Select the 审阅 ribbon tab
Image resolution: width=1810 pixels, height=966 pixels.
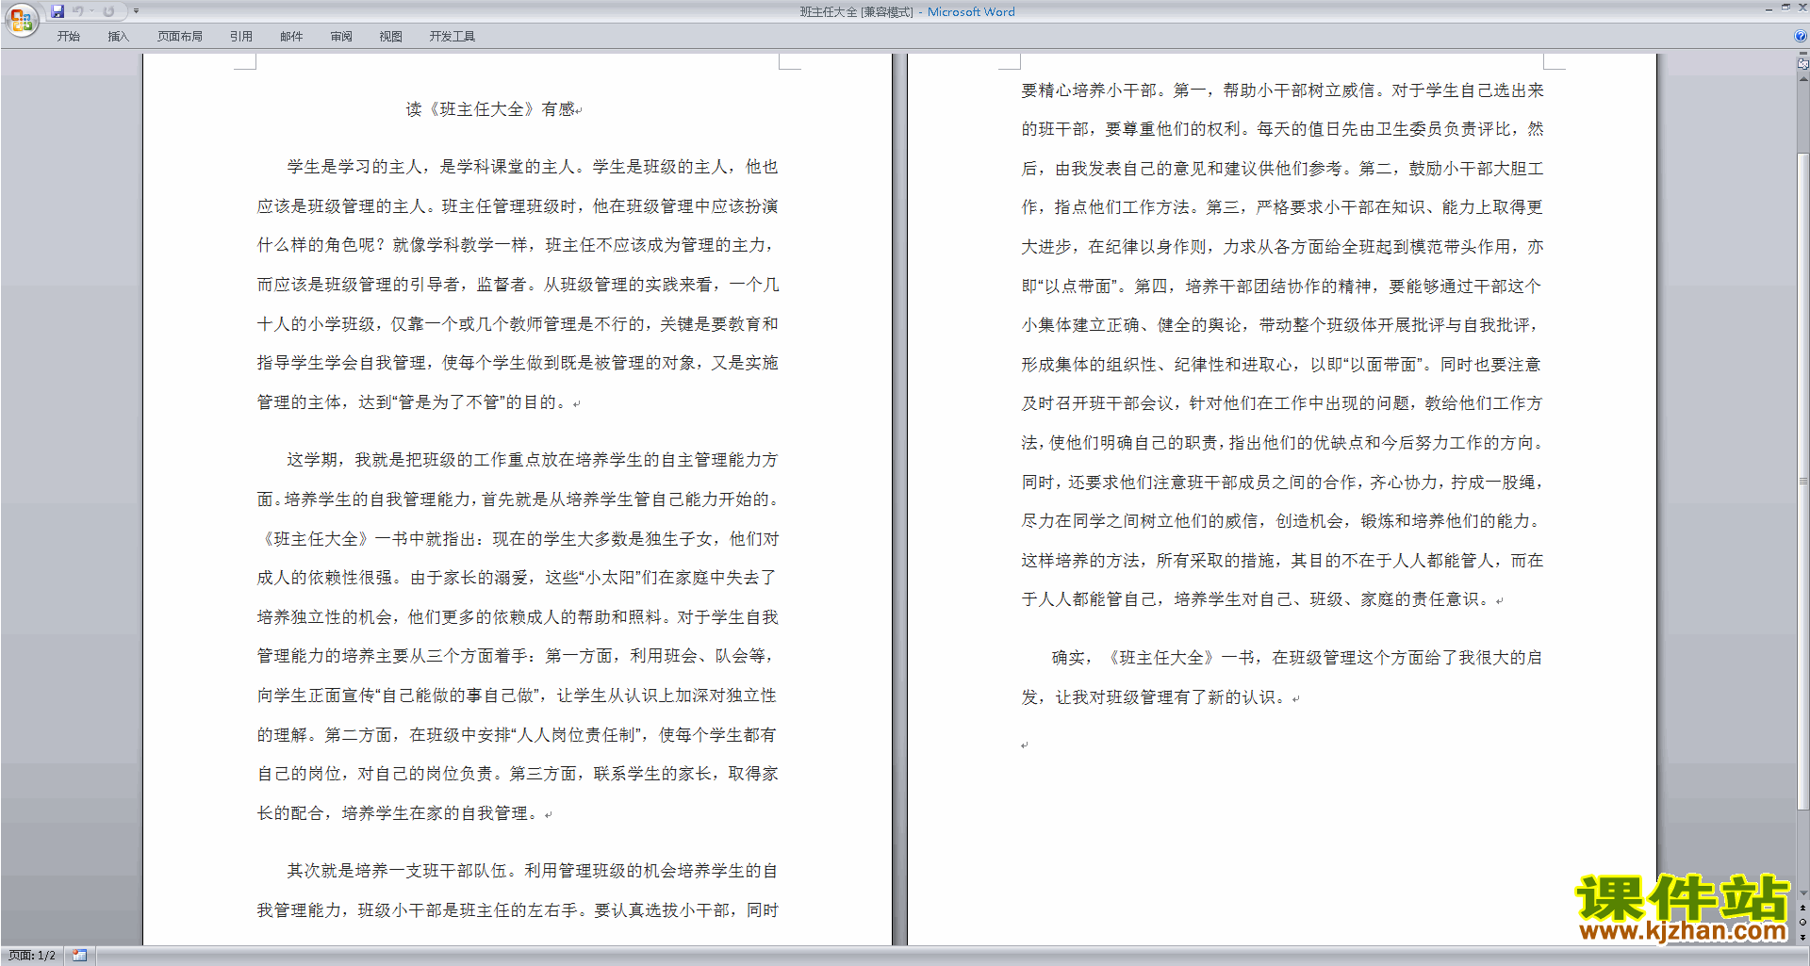point(341,36)
